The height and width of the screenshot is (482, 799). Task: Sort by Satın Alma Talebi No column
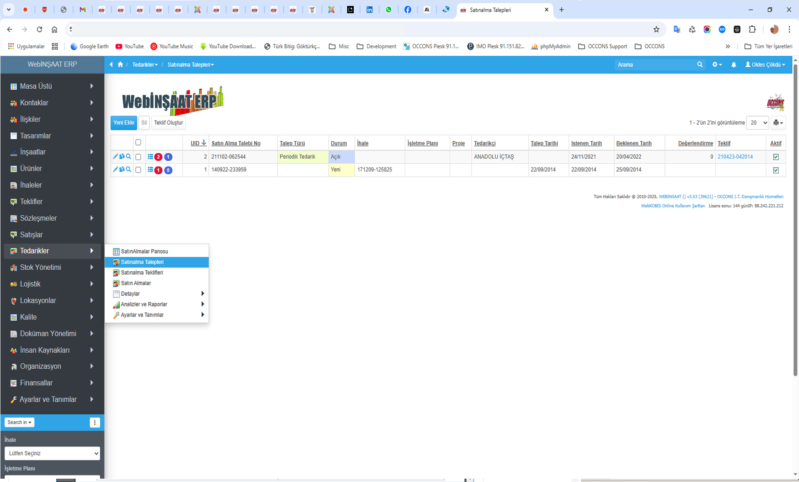click(236, 143)
